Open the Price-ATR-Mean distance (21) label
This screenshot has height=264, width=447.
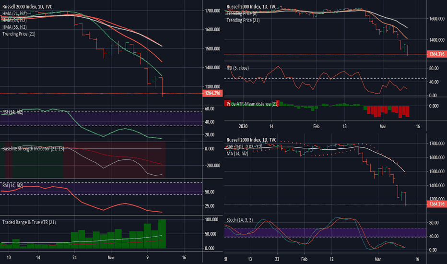click(x=253, y=104)
